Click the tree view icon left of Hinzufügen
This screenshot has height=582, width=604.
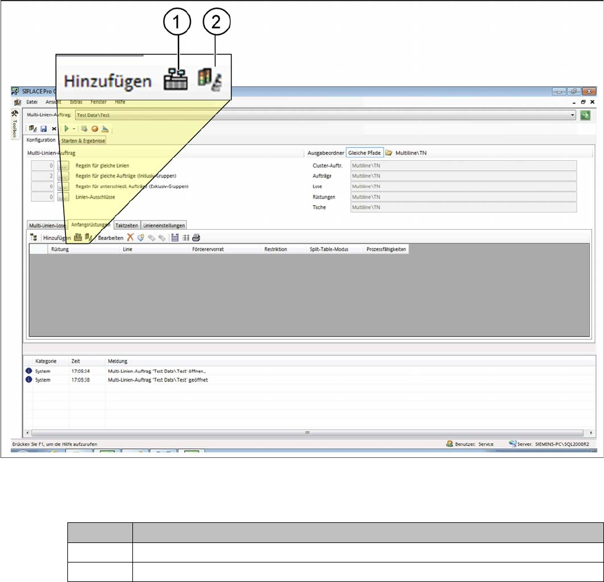point(34,238)
